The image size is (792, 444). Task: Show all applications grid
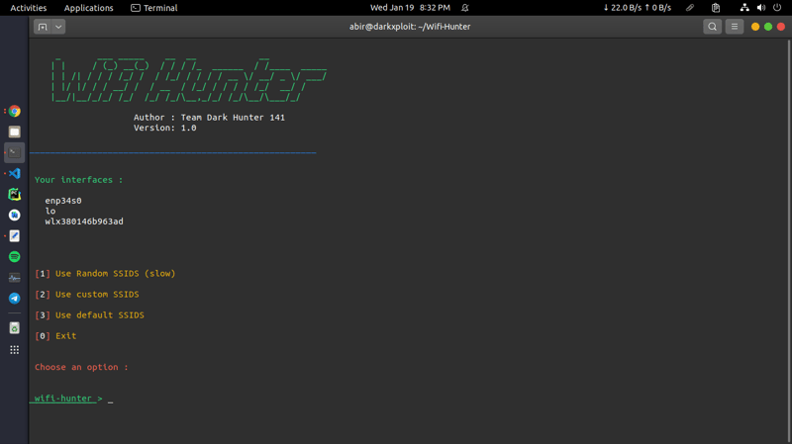(x=15, y=350)
